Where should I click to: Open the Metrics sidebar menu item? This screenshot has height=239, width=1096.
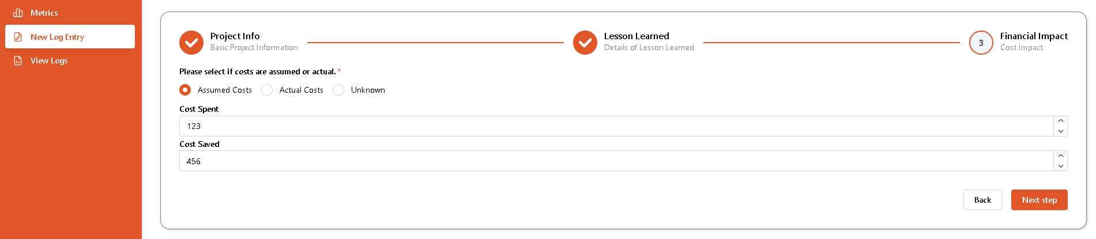pos(44,13)
